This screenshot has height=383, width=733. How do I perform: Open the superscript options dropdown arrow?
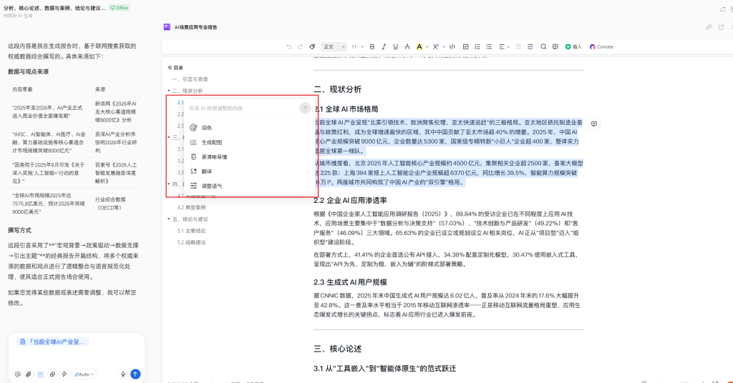pos(444,46)
